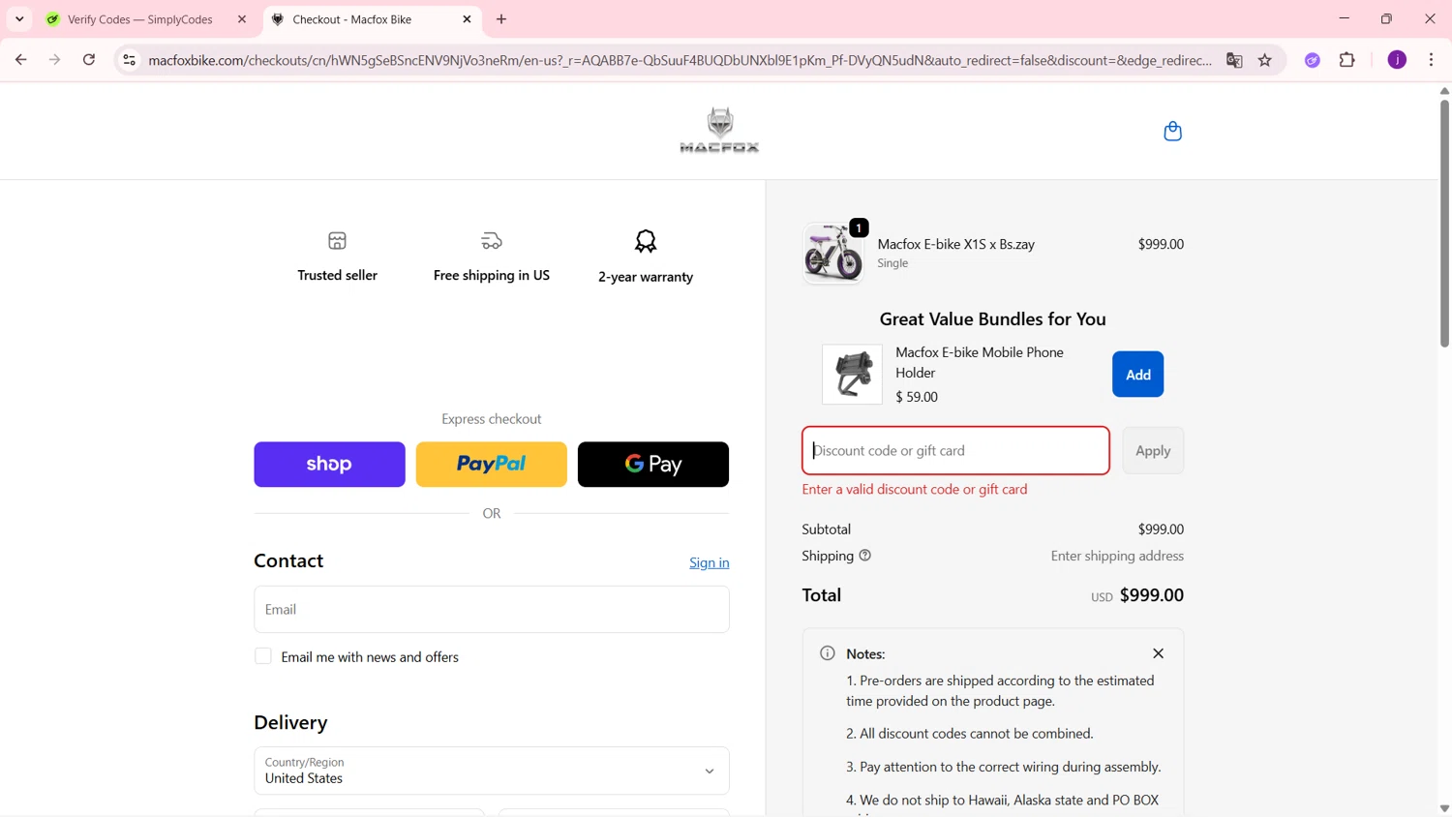Open the profile avatar J
The height and width of the screenshot is (817, 1452).
(x=1397, y=60)
